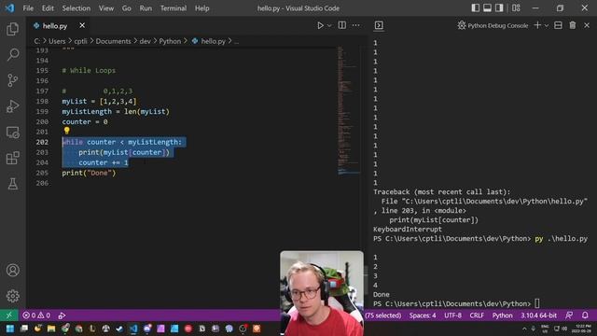Open the new terminal launch profile dropdown
The image size is (597, 336).
(x=547, y=25)
